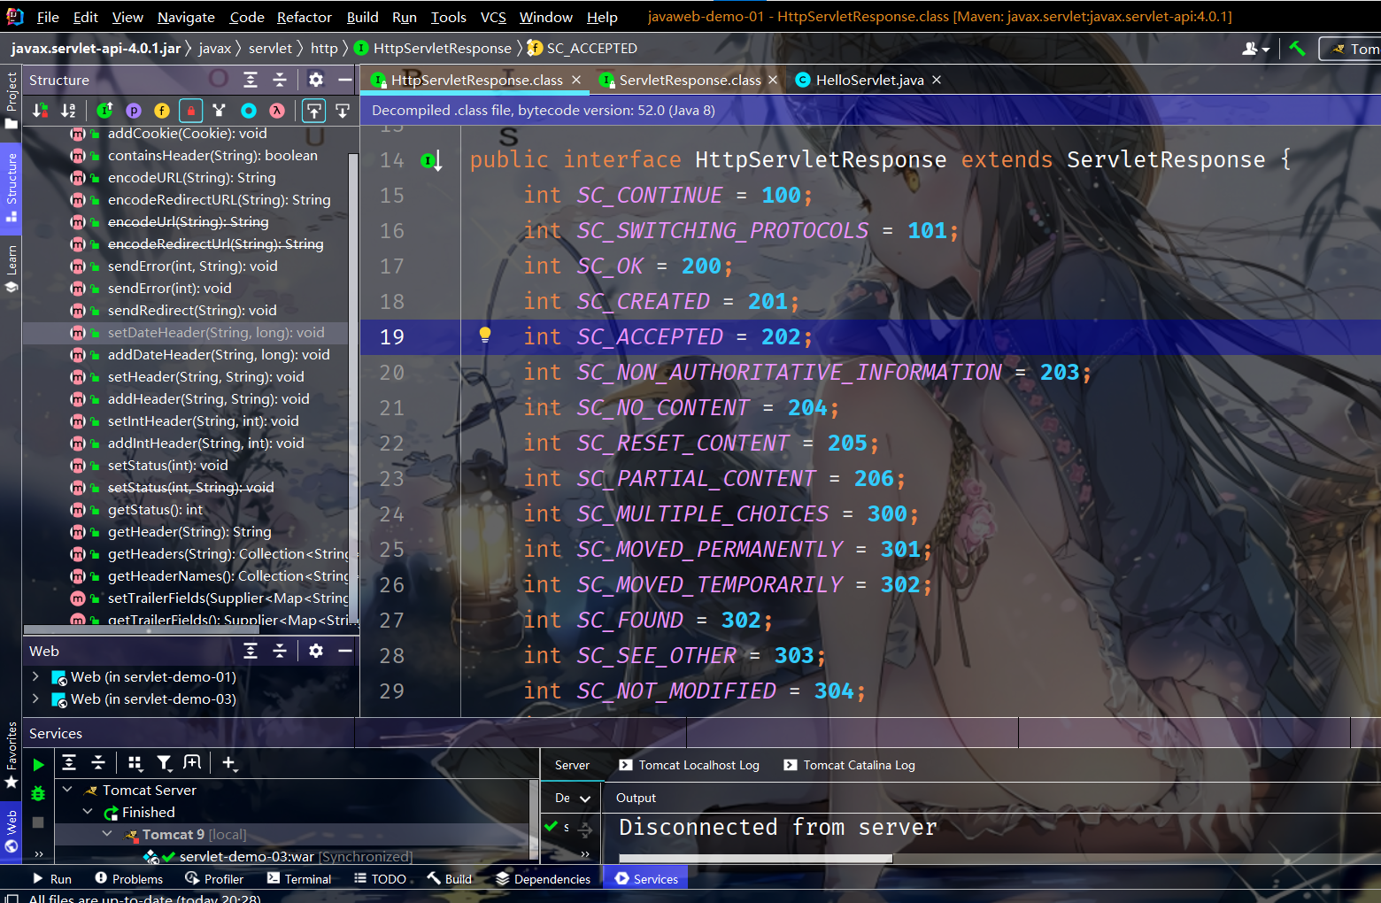Open Web panel settings gear
The height and width of the screenshot is (903, 1381).
[x=316, y=651]
